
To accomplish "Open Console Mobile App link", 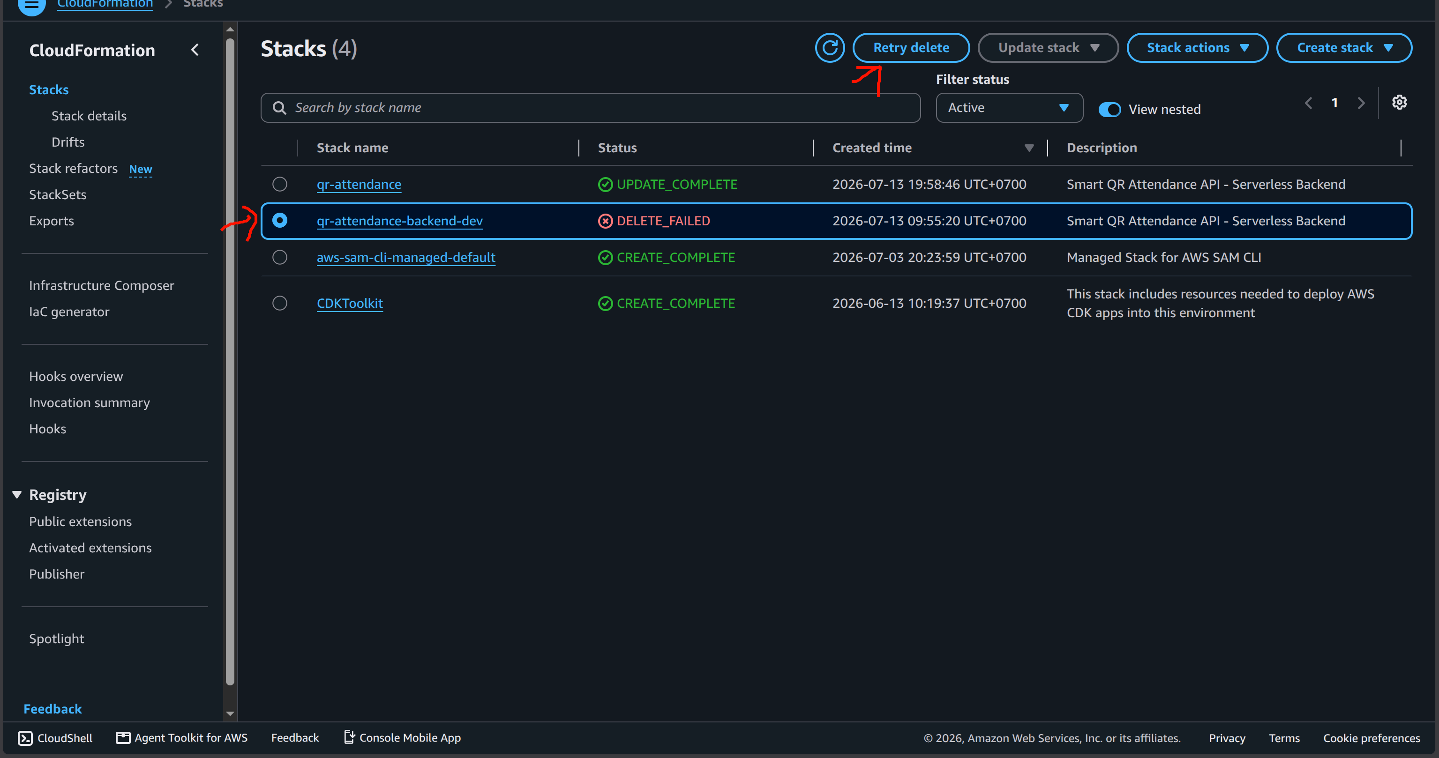I will click(x=402, y=738).
